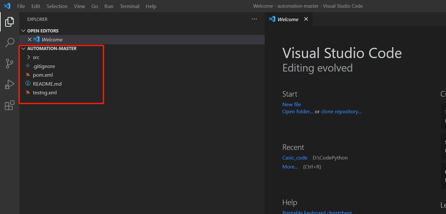Image resolution: width=446 pixels, height=214 pixels.
Task: Open the Source Control view
Action: click(10, 64)
